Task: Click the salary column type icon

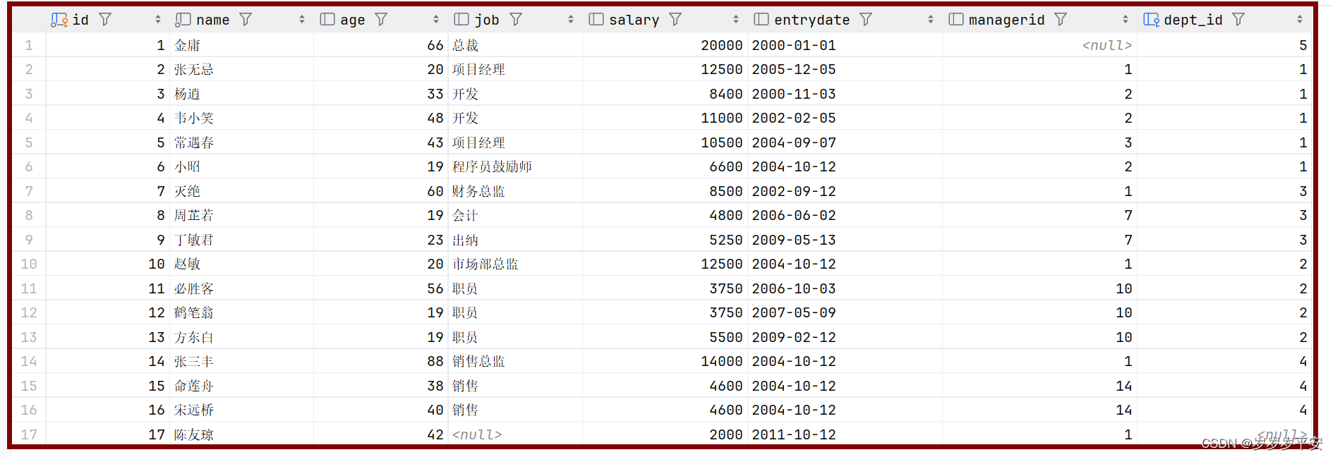Action: tap(596, 20)
